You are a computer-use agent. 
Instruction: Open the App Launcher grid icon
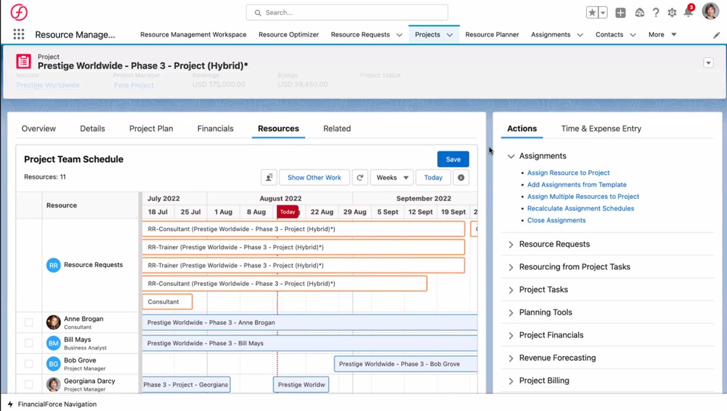pyautogui.click(x=18, y=35)
